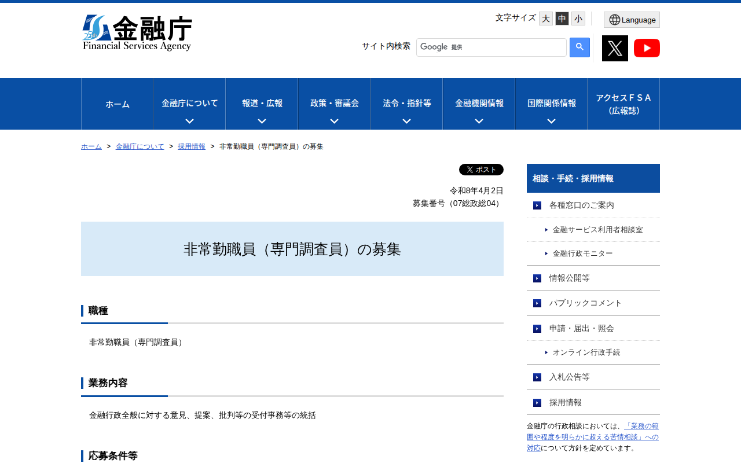Open the Language selector
This screenshot has height=463, width=741.
632,20
